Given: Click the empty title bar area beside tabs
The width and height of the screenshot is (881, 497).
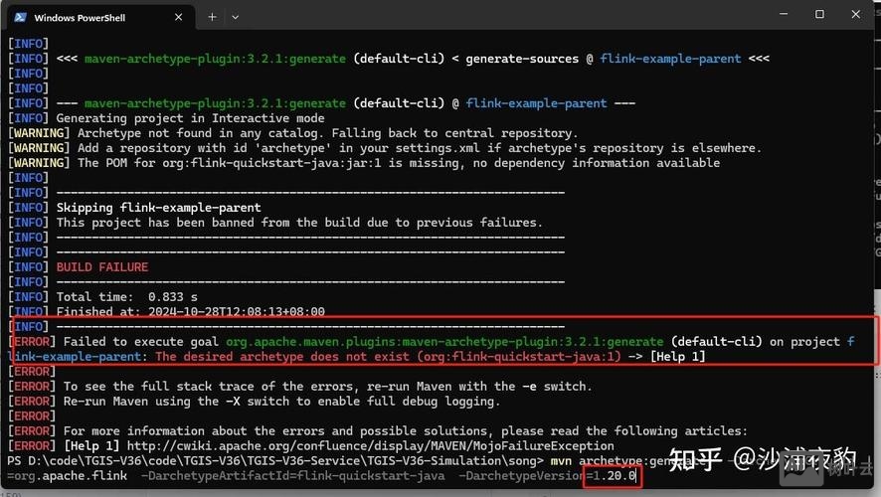Looking at the screenshot, I should (497, 17).
